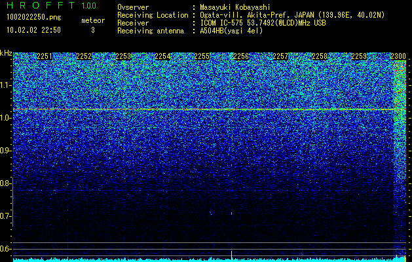Click the 2252 time marker
Viewport: 412px width, 262px height.
click(84, 56)
